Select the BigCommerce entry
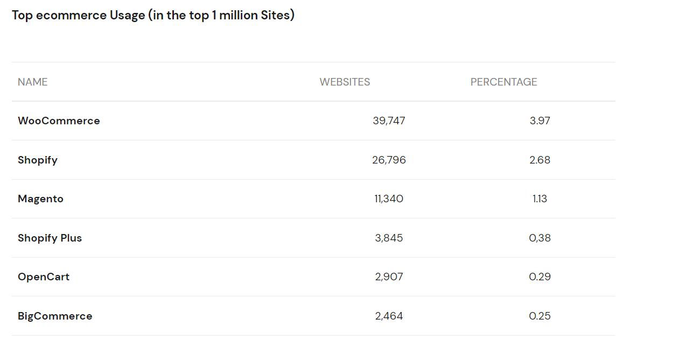Screen dimensions: 673x361 pyautogui.click(x=55, y=316)
